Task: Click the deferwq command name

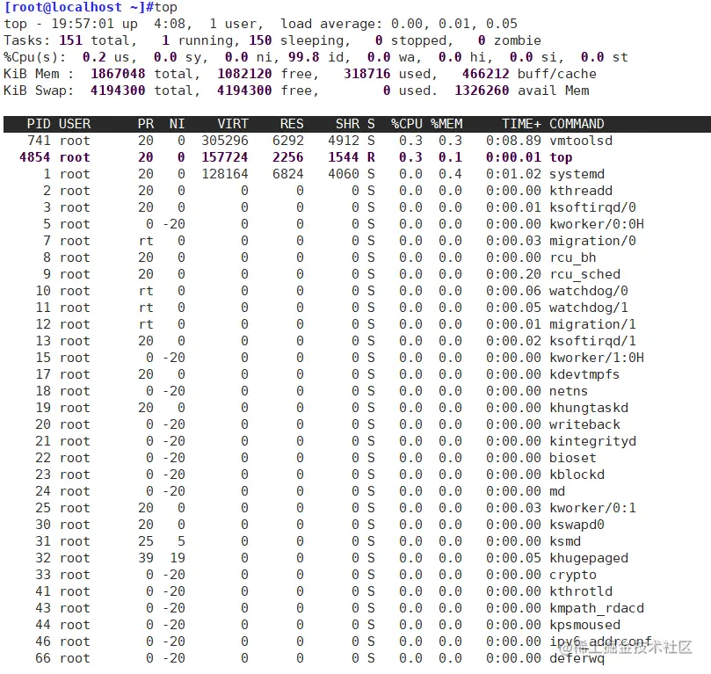Action: point(577,658)
